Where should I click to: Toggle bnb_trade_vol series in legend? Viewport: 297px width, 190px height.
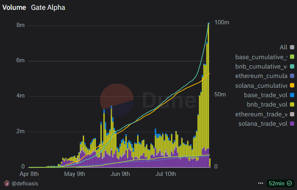[x=271, y=105]
